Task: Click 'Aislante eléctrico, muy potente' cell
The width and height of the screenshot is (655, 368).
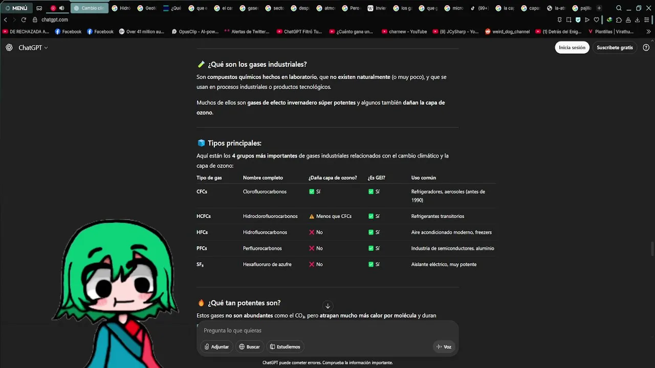Action: (x=444, y=264)
